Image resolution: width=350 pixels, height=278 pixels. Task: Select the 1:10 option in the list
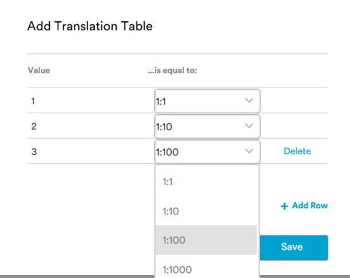pyautogui.click(x=206, y=211)
